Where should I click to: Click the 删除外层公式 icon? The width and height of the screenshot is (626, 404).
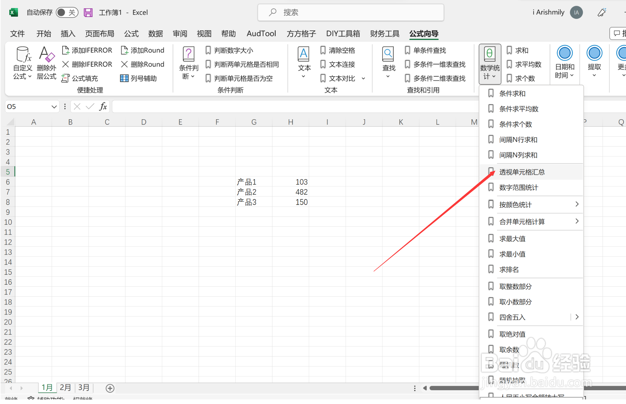tap(46, 55)
